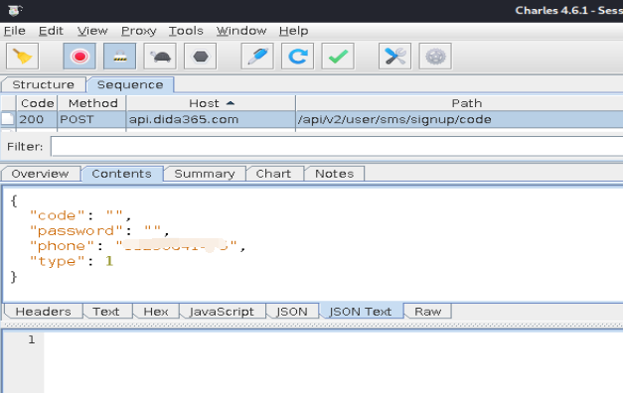Click the compose pen icon
The height and width of the screenshot is (393, 623).
tap(257, 57)
